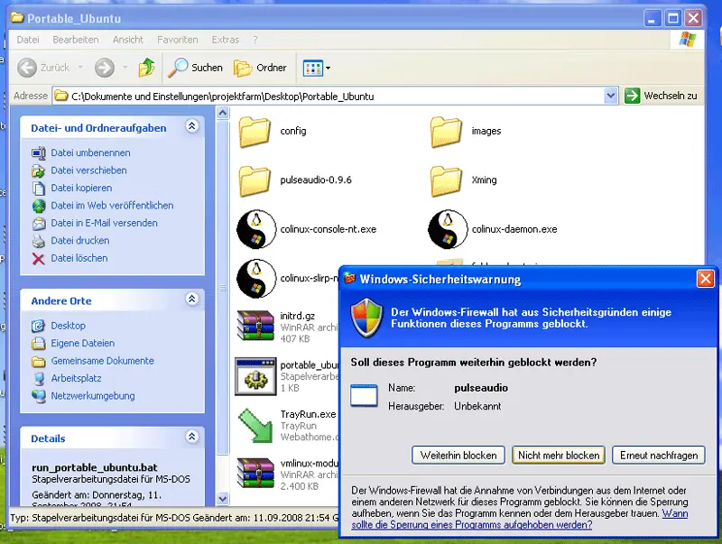This screenshot has height=544, width=722.
Task: Select portable_ubuntu batch file gear icon
Action: [x=255, y=376]
